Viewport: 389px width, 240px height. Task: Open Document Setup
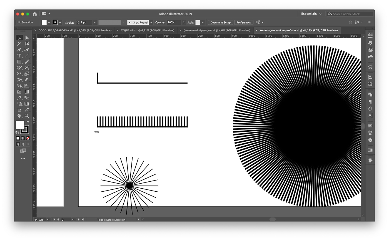pyautogui.click(x=220, y=22)
